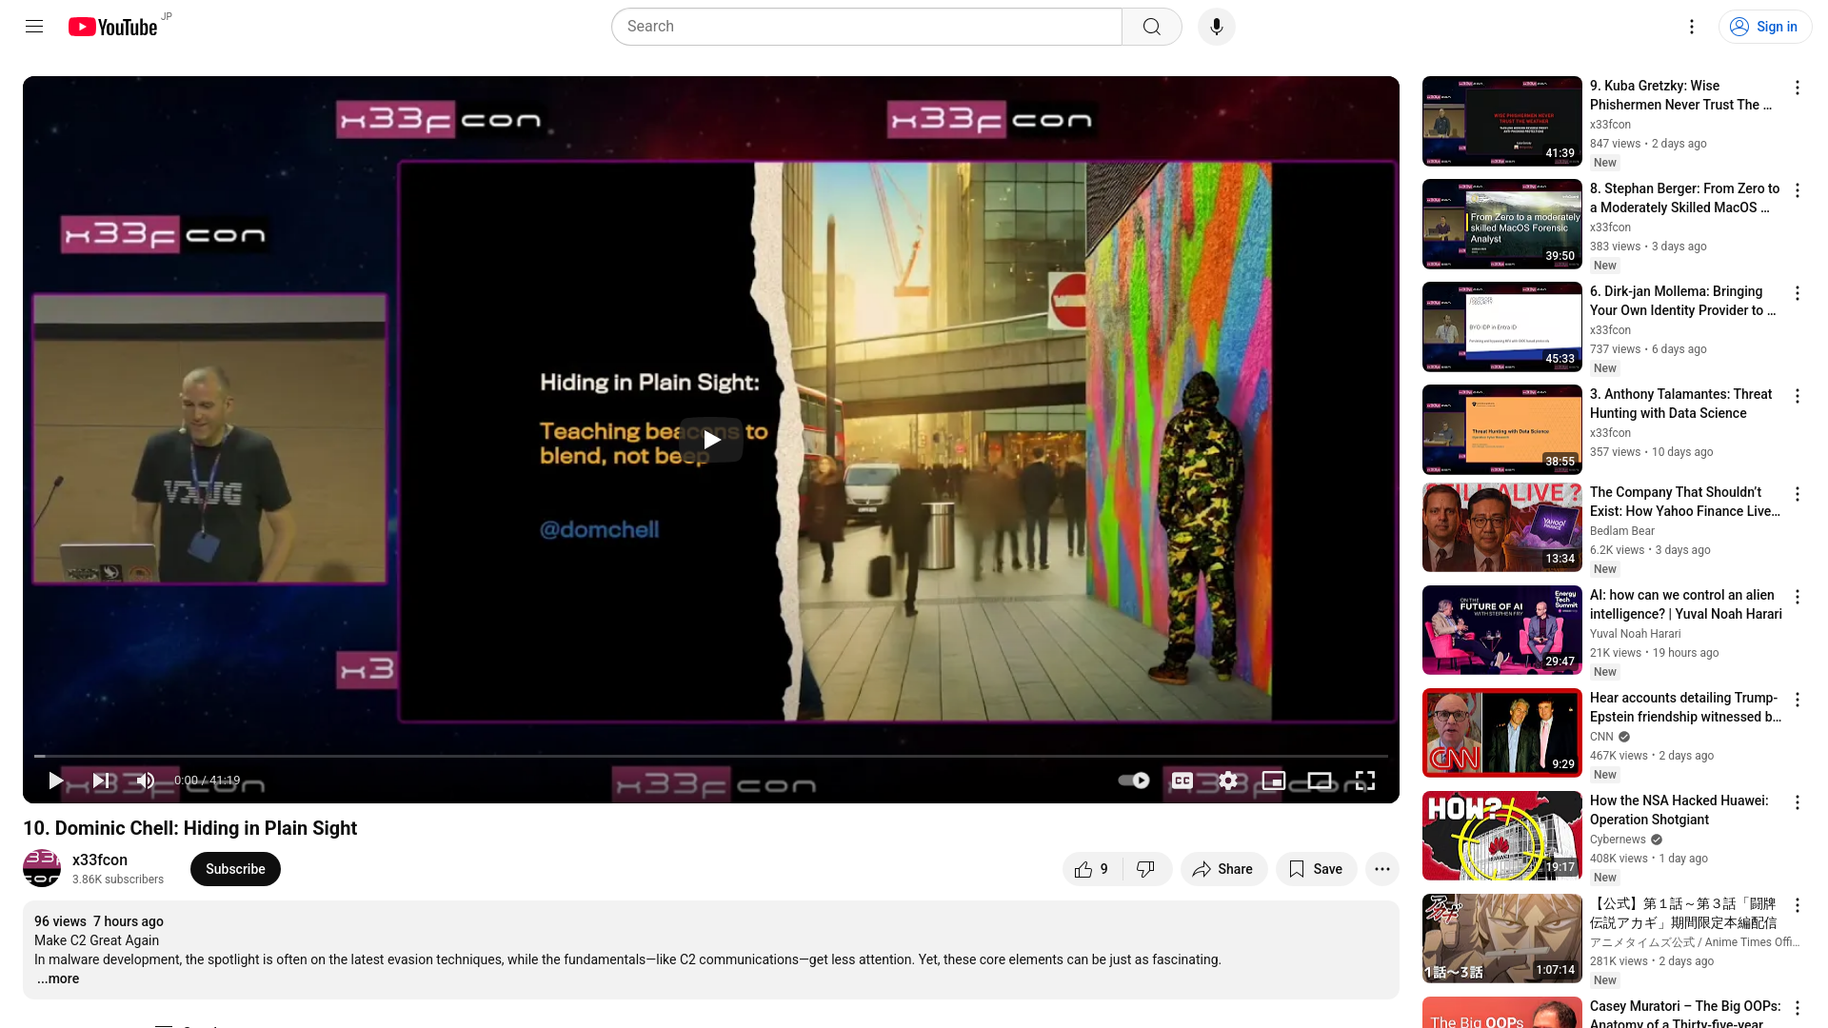Open Yahoo Finance Bedlam Bear thumbnail
Screen dimensions: 1828x1028
1501,527
